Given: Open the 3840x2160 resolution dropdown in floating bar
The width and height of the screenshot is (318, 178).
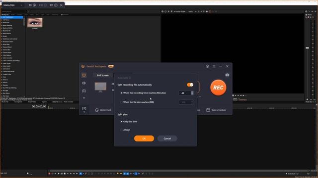Looking at the screenshot, I should tap(13, 5).
